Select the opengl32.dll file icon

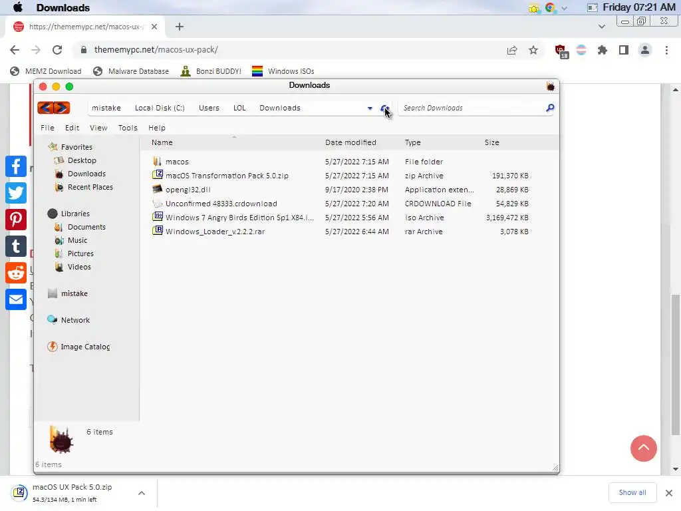pyautogui.click(x=157, y=189)
